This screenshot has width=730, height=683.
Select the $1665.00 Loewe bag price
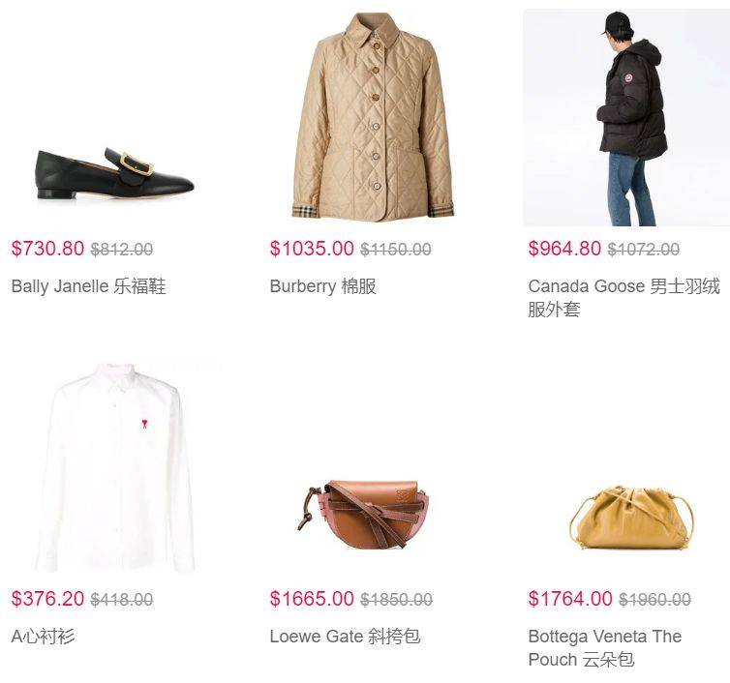coord(312,599)
